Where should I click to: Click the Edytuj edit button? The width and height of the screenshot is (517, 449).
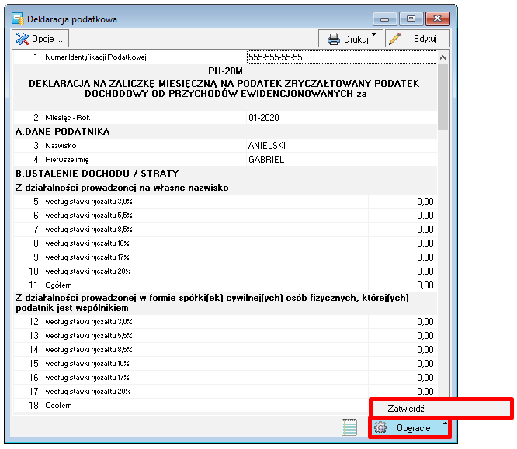(x=418, y=39)
